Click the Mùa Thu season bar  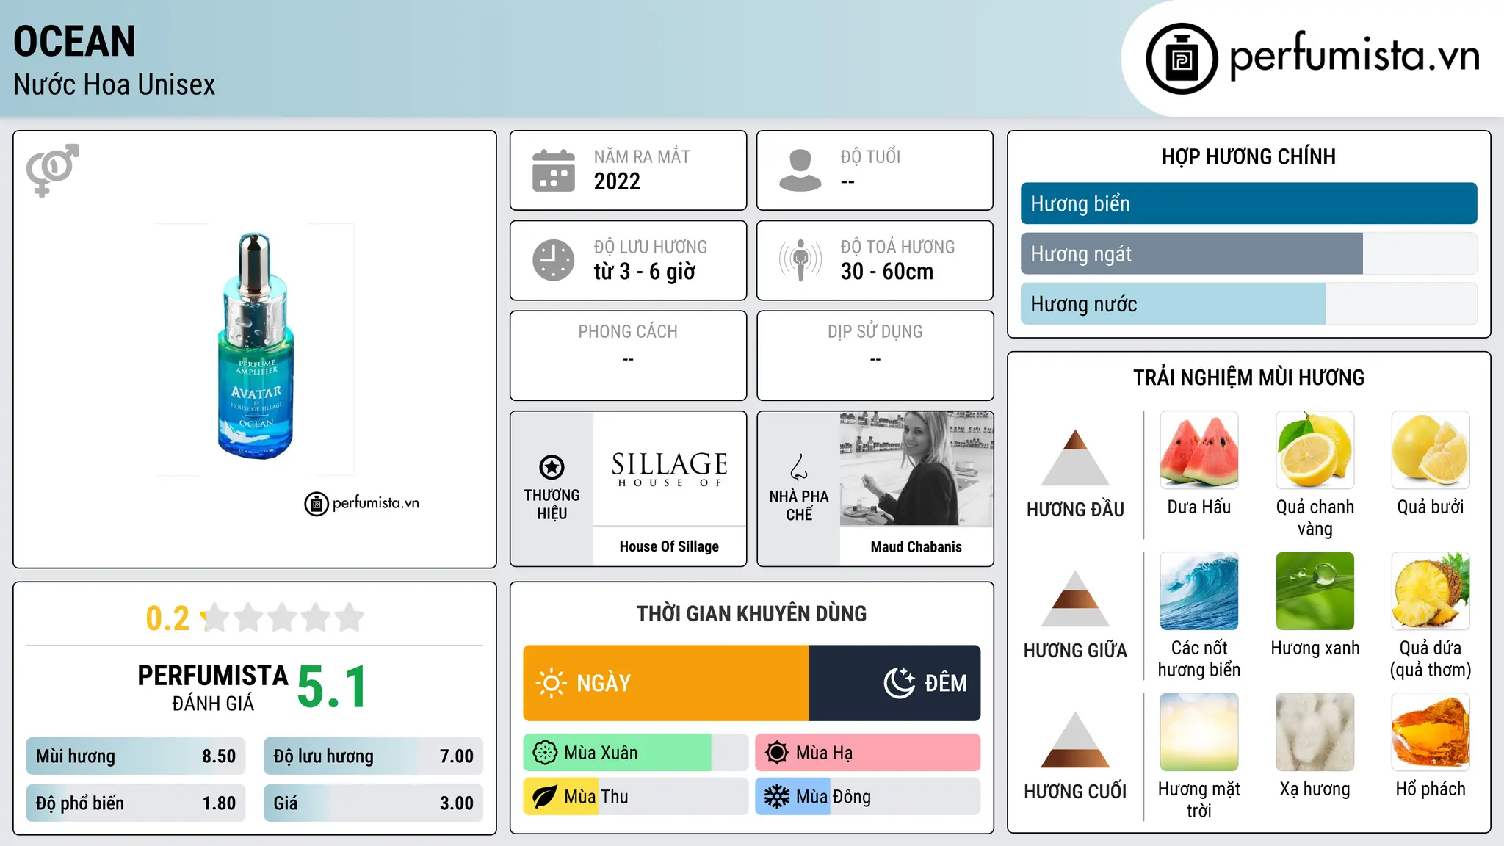(636, 797)
